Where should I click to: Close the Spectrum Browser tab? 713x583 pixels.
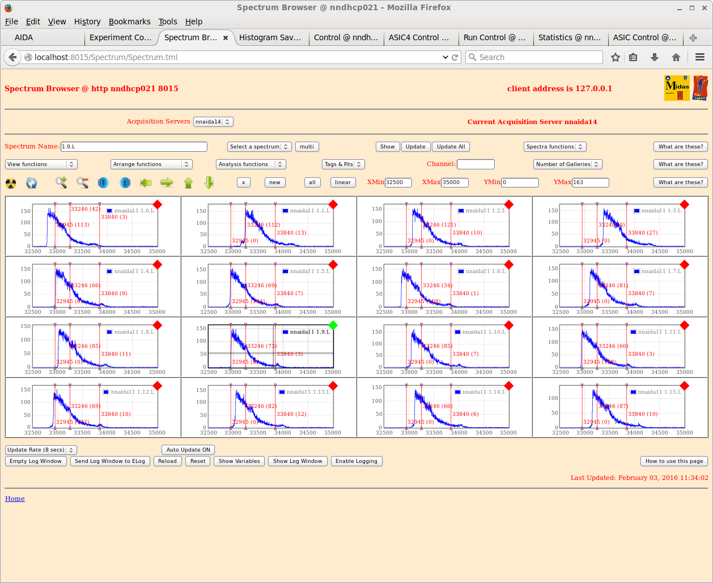(x=226, y=38)
